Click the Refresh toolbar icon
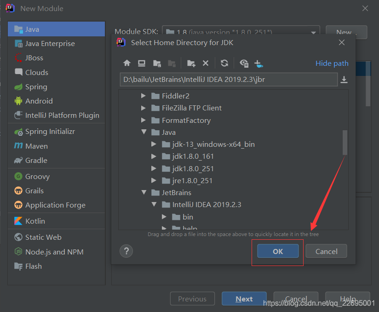The width and height of the screenshot is (379, 312). coord(224,63)
